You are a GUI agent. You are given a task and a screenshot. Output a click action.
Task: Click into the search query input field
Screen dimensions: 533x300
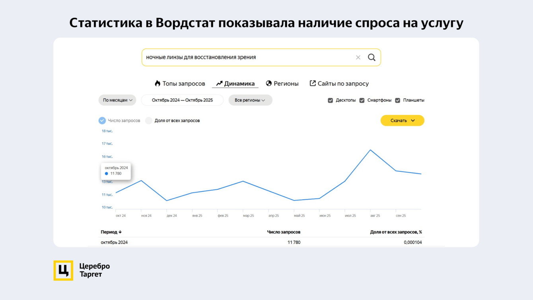[249, 57]
